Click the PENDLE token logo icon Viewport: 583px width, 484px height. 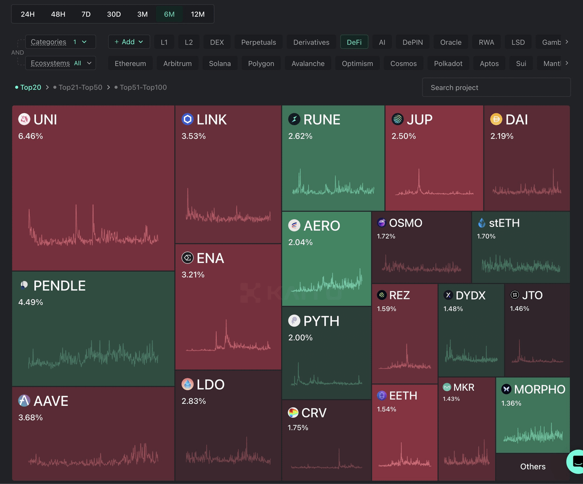24,285
